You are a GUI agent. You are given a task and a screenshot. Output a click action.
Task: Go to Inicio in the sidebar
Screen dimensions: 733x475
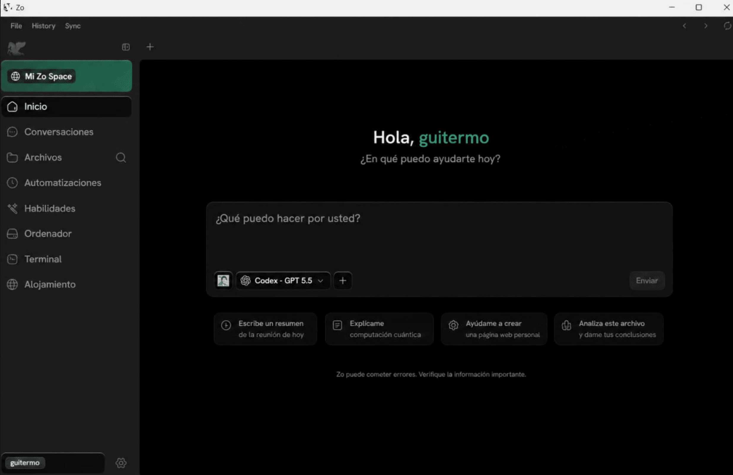66,107
